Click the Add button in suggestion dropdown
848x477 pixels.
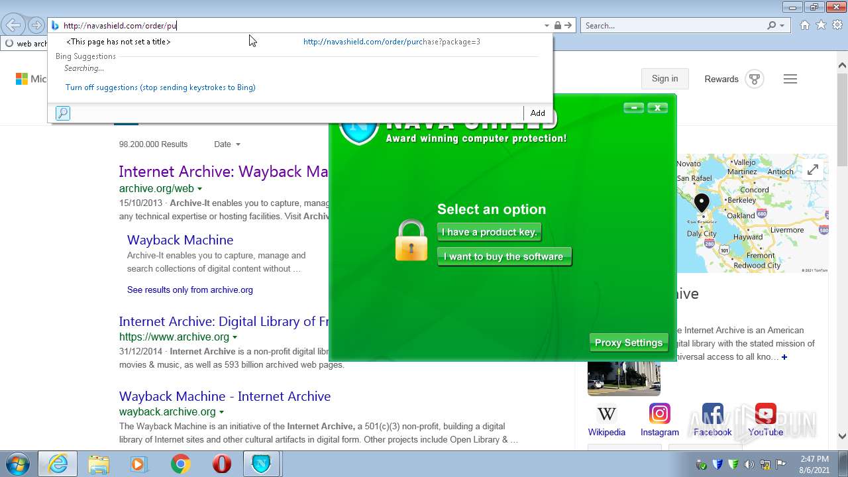537,113
